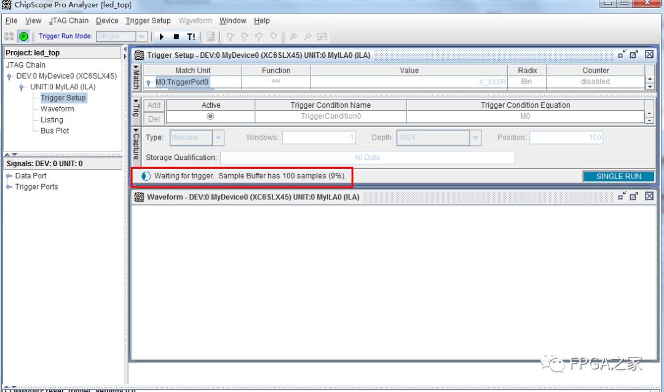664x392 pixels.
Task: Click the T! trigger immediate button
Action: click(x=191, y=37)
